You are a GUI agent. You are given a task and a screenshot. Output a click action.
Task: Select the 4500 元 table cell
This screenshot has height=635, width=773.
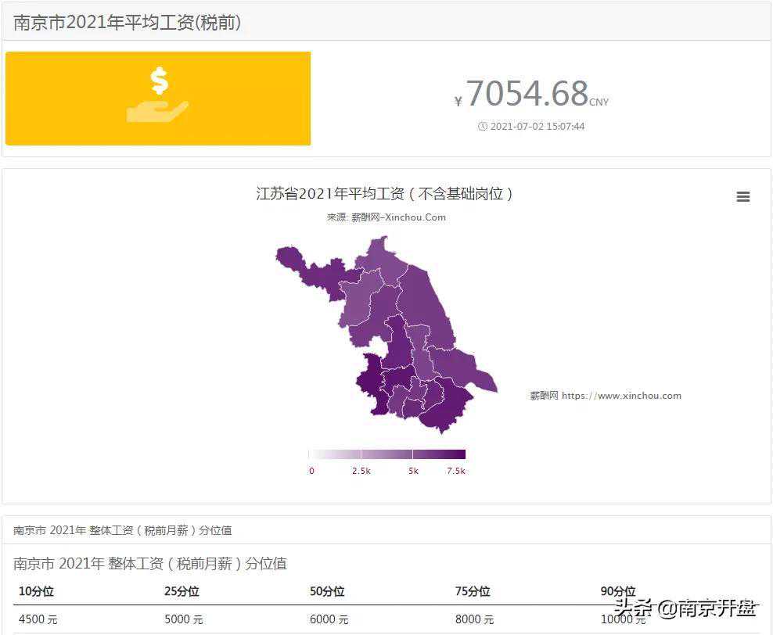pos(38,619)
